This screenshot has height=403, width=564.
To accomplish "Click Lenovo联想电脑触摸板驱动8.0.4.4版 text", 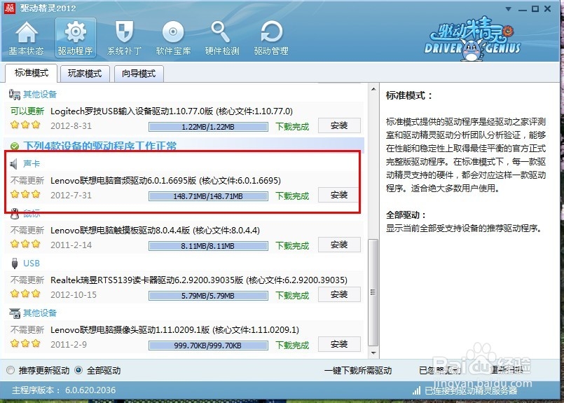I will pos(120,230).
